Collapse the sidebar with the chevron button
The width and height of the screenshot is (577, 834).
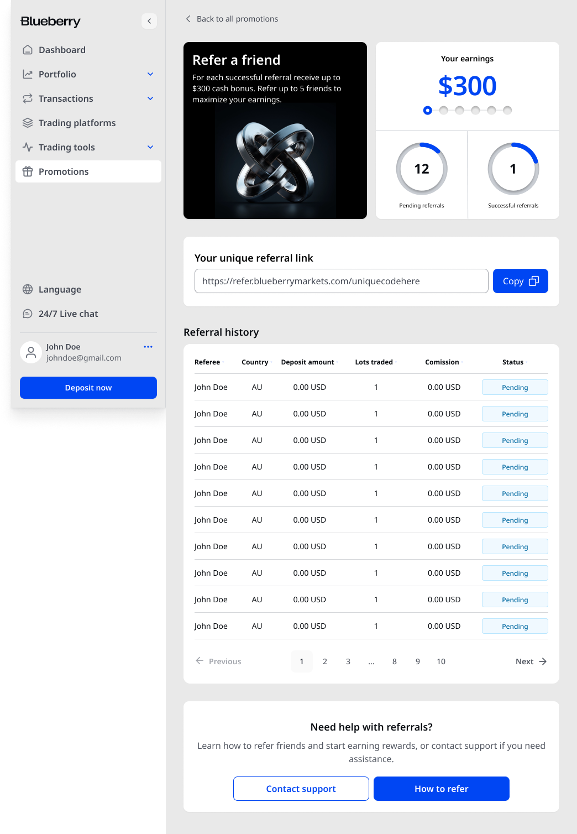[149, 21]
